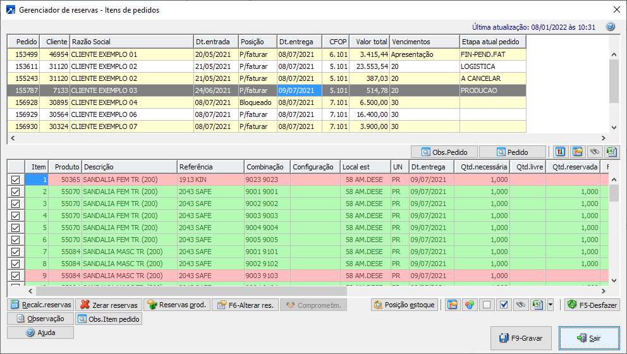
Task: Click the binoculars search icon beside Pedido button
Action: tap(594, 152)
